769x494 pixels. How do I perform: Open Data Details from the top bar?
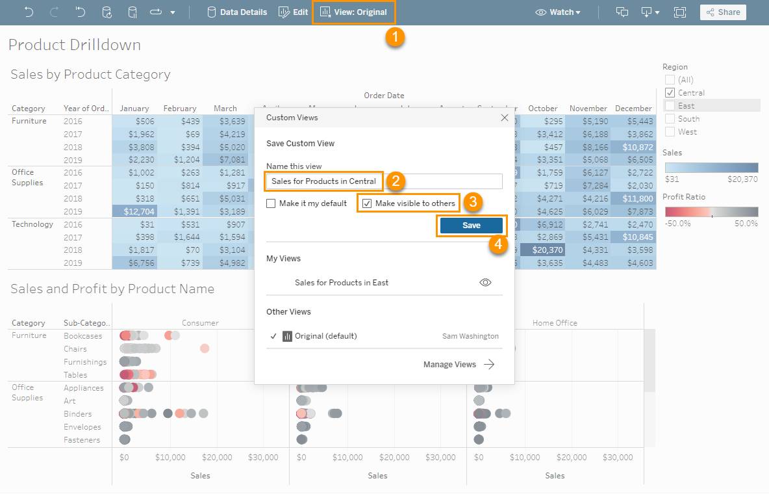click(236, 12)
